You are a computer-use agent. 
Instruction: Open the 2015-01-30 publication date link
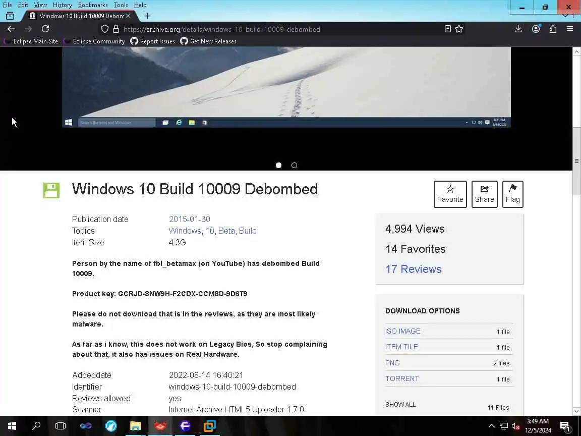coord(189,219)
